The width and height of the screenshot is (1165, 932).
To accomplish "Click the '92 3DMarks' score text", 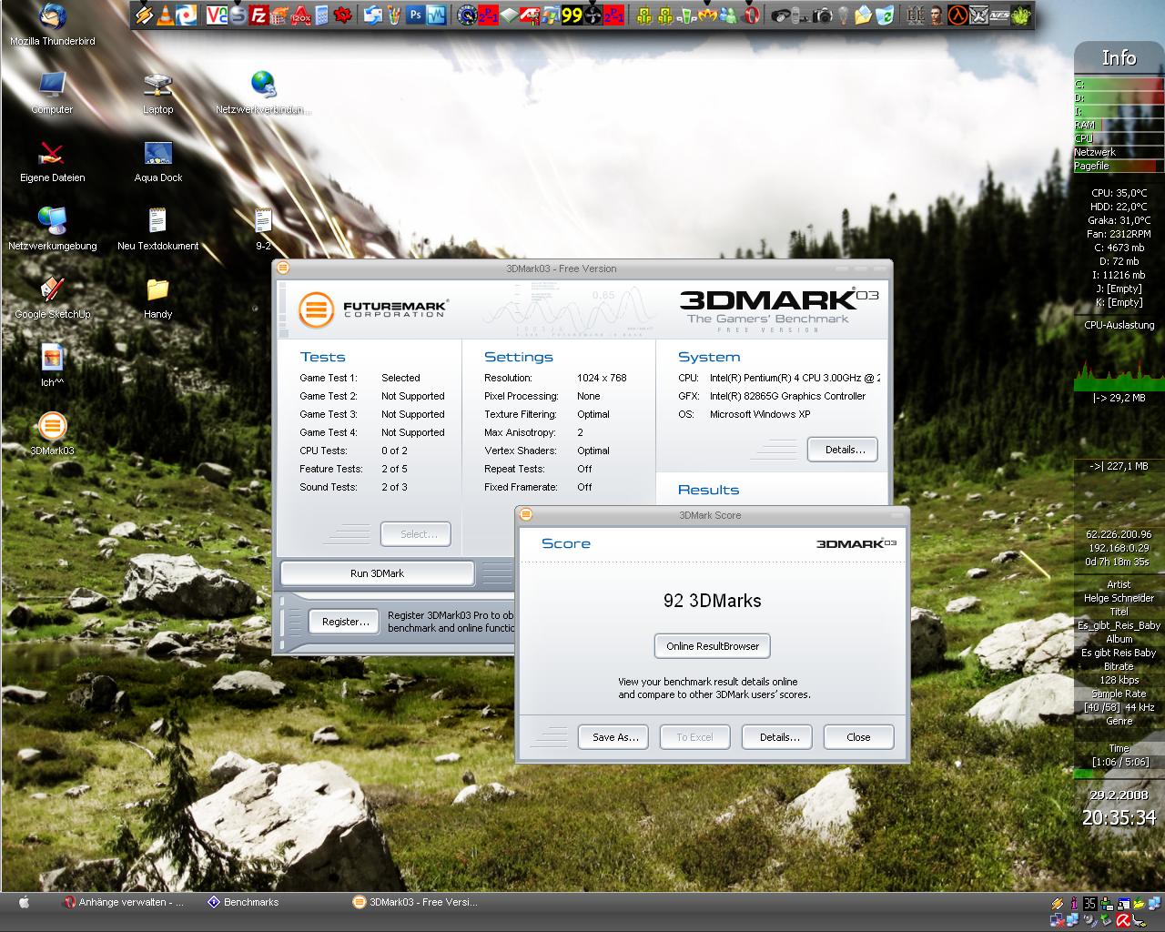I will point(713,601).
